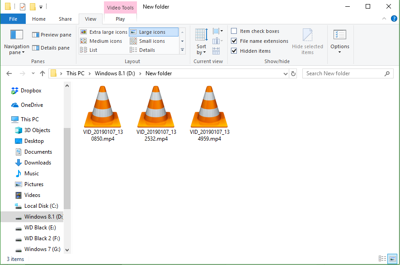Open the Play tab under Video Tools

[119, 19]
